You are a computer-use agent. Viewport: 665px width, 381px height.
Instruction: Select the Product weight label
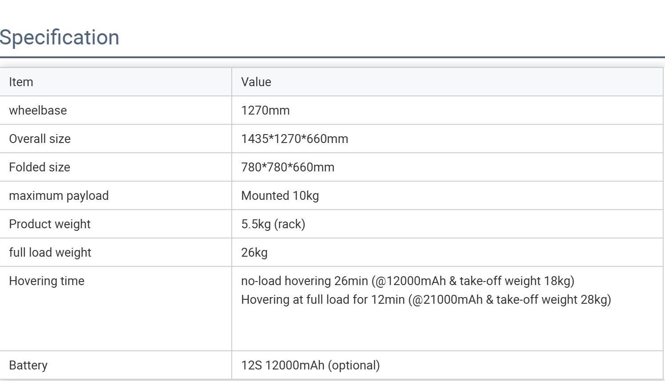(x=49, y=224)
